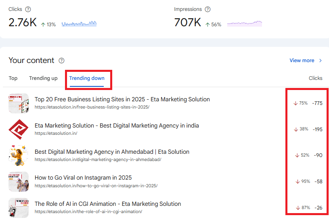Click the 87% decrease indicator

pos(303,207)
